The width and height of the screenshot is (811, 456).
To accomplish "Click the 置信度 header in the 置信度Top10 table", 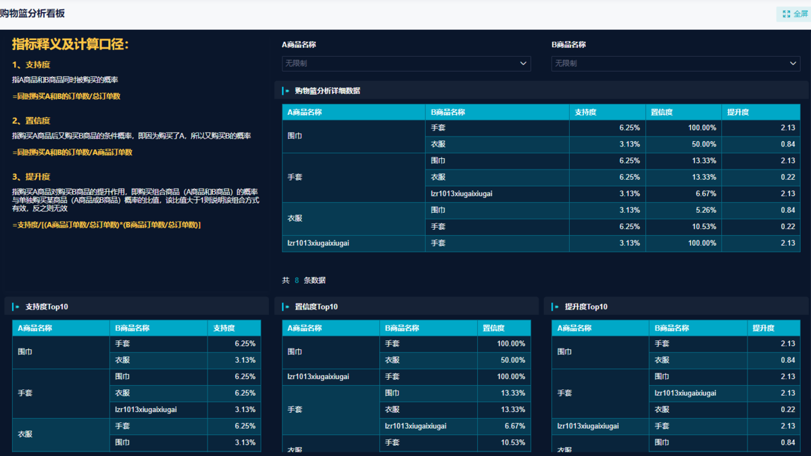I will pos(493,328).
